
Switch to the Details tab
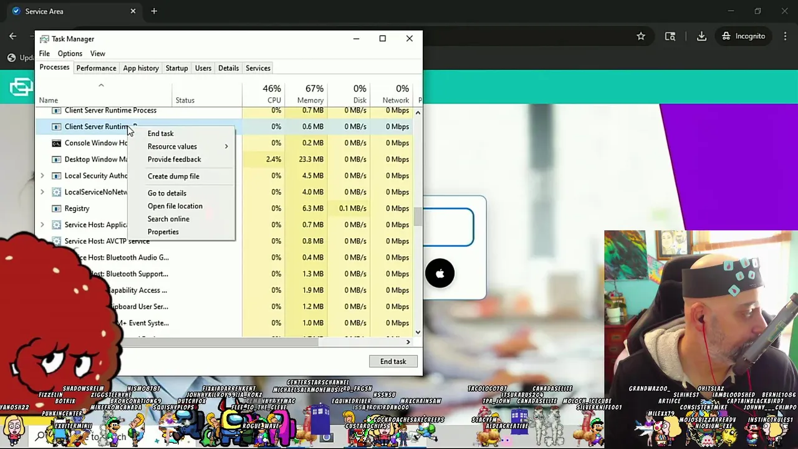click(x=228, y=68)
